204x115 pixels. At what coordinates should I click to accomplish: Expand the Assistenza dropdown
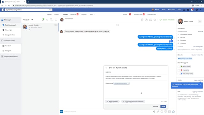[x=152, y=14]
